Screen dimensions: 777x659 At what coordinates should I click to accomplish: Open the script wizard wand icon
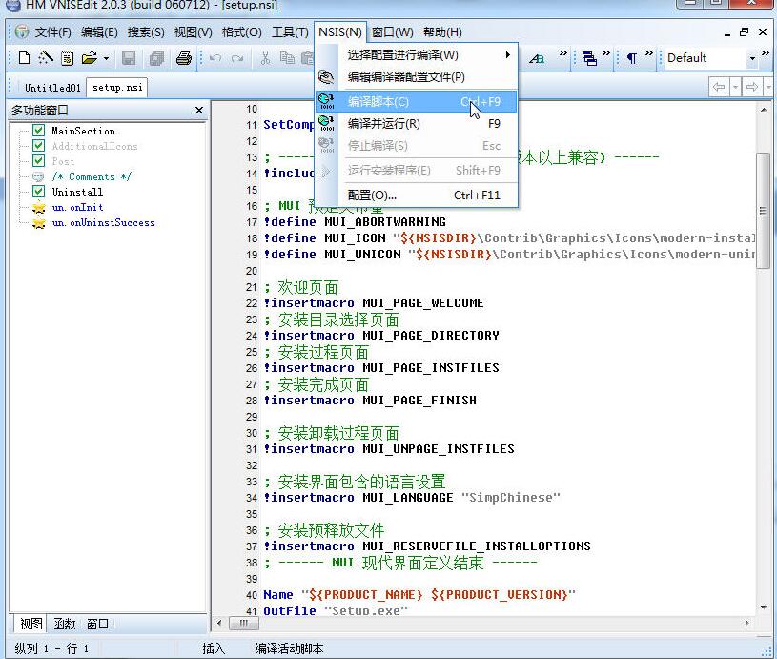pos(46,58)
